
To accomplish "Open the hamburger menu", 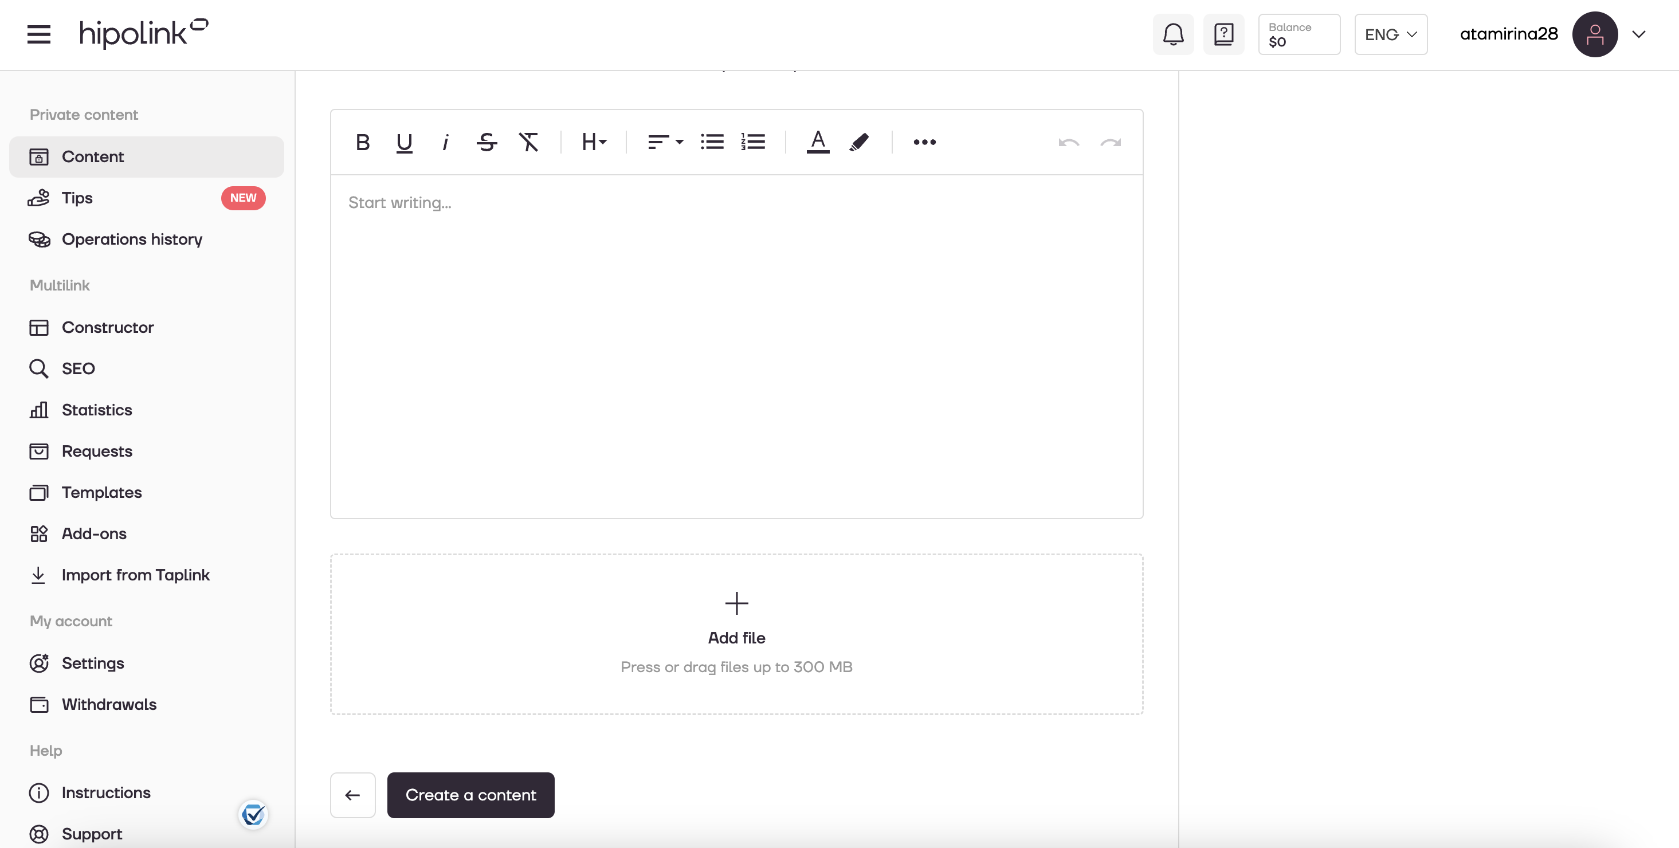I will click(x=38, y=34).
